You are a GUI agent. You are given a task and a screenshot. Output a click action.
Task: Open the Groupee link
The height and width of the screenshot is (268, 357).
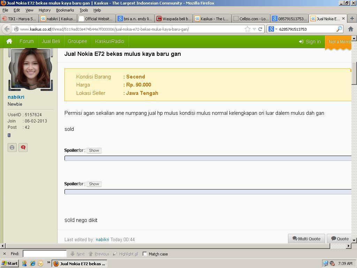tap(77, 41)
